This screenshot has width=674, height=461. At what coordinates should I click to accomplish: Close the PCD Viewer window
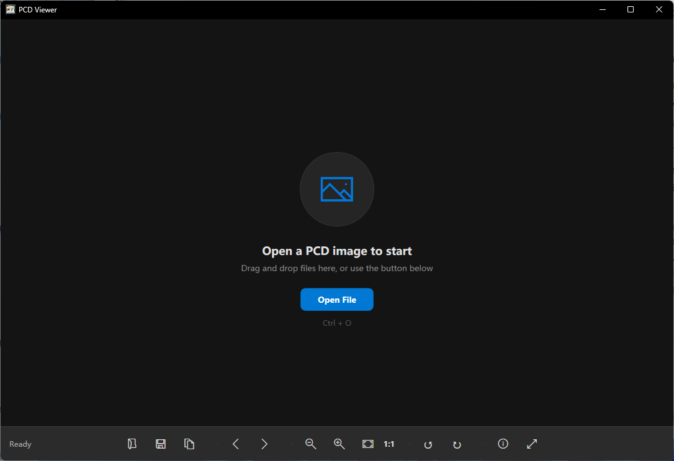pyautogui.click(x=659, y=9)
